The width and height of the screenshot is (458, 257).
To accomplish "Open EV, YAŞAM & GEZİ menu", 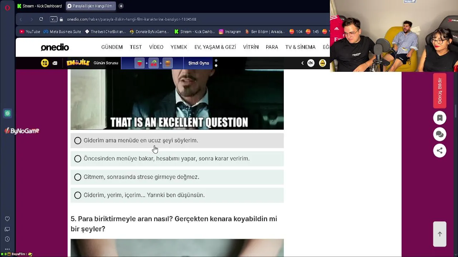I will tap(215, 47).
